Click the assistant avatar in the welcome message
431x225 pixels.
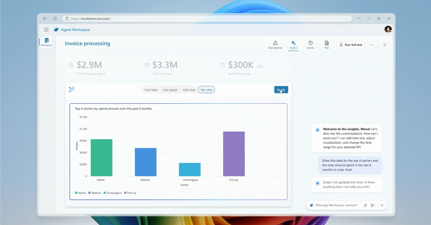(318, 130)
